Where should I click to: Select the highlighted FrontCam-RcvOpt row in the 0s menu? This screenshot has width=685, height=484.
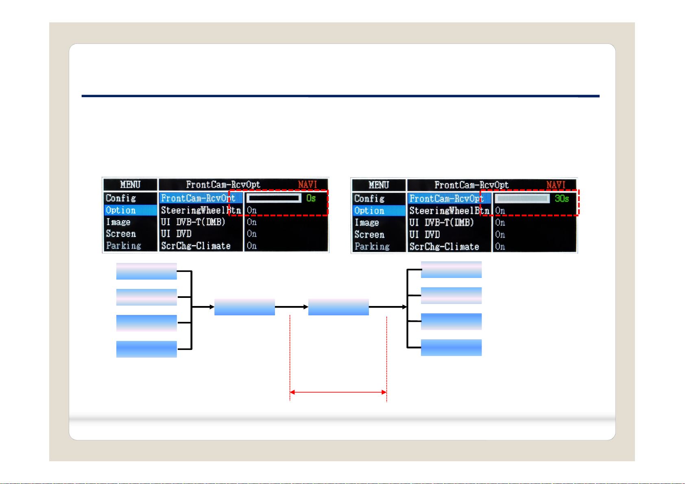point(201,198)
